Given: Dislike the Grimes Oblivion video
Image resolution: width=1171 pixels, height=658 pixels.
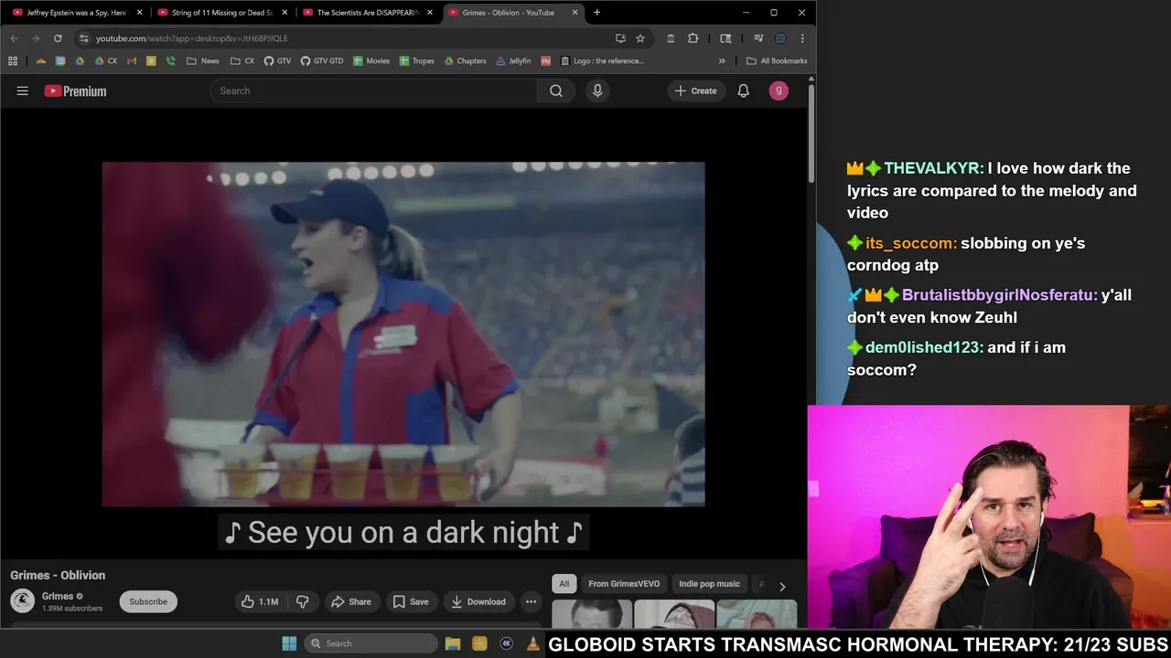Looking at the screenshot, I should click(302, 601).
